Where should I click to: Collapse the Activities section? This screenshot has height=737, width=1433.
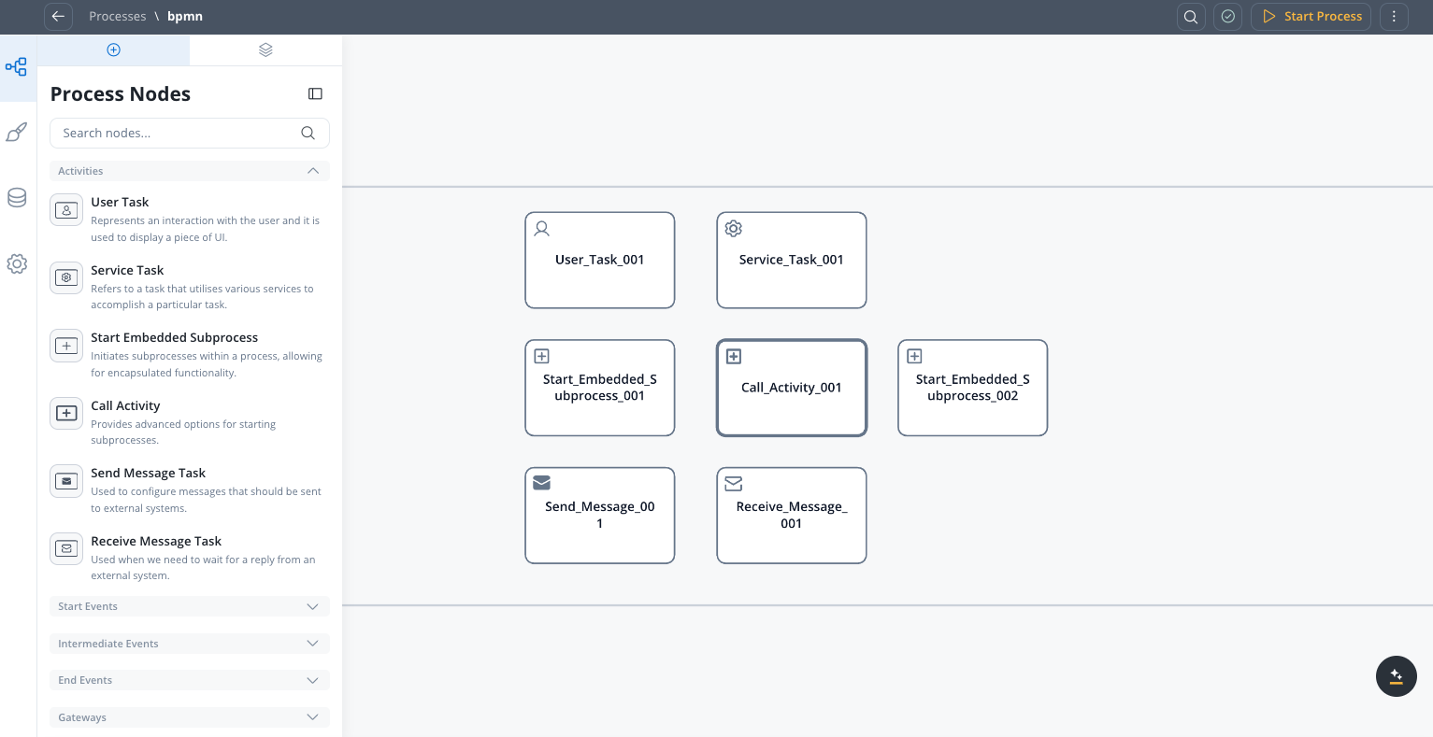point(312,171)
